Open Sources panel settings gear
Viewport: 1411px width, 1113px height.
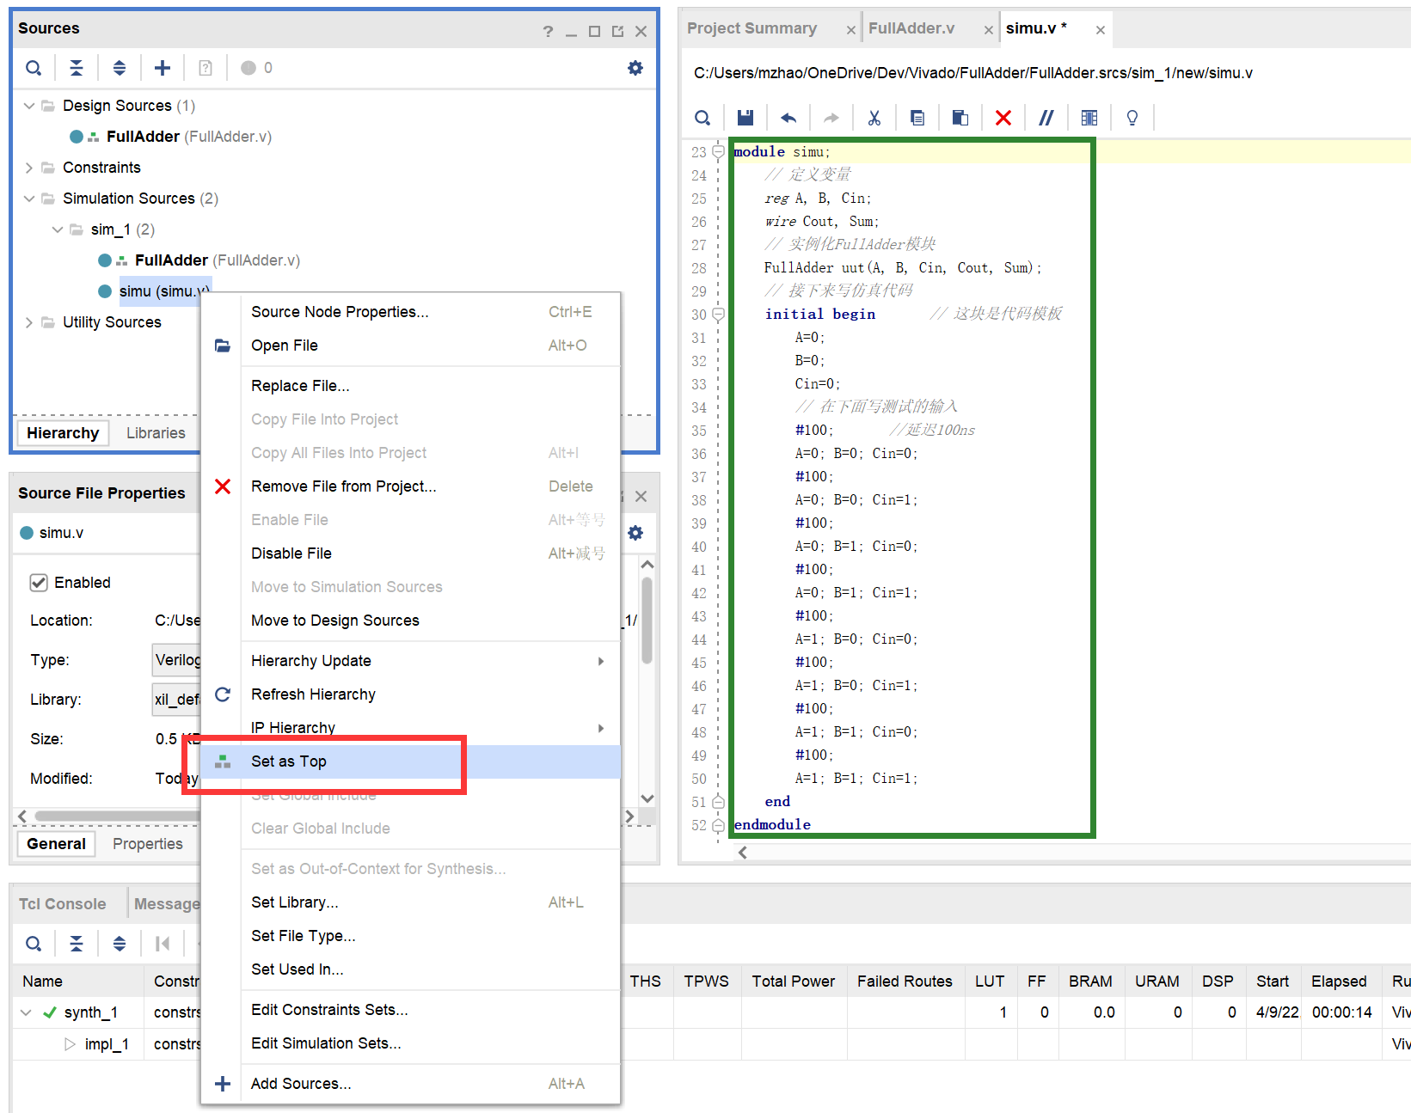(x=635, y=68)
